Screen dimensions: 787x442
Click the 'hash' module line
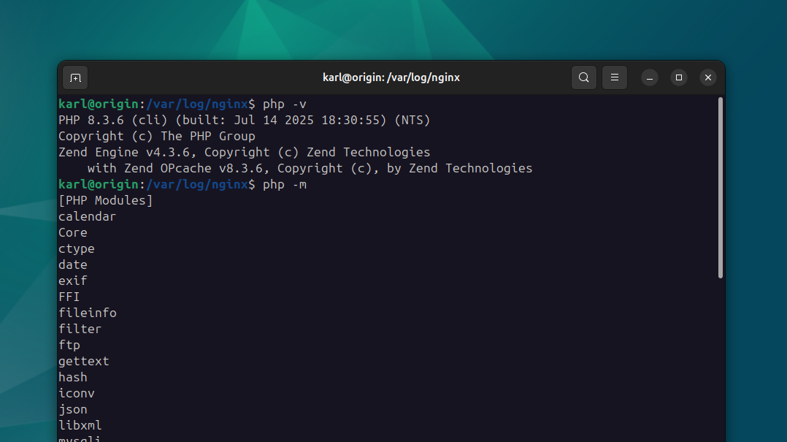(73, 377)
